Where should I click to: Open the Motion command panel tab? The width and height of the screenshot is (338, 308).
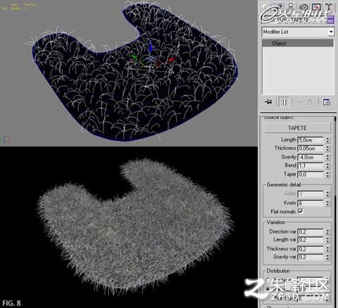[304, 6]
